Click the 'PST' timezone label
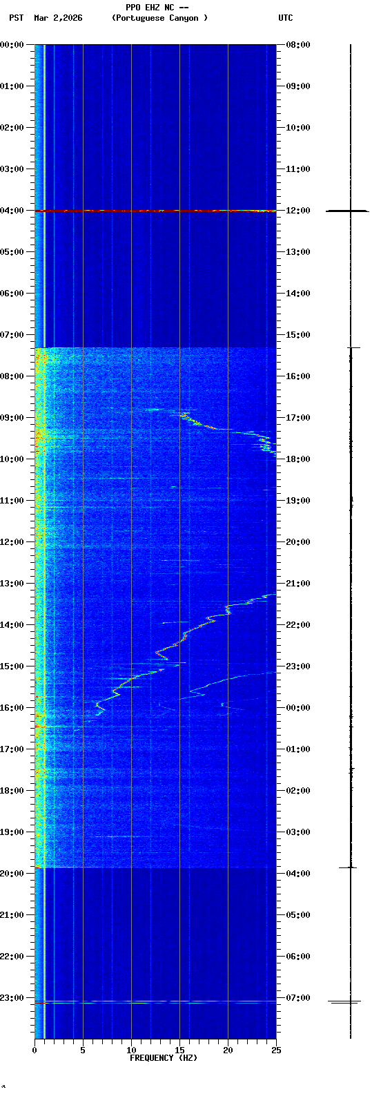The height and width of the screenshot is (1094, 381). coord(16,18)
